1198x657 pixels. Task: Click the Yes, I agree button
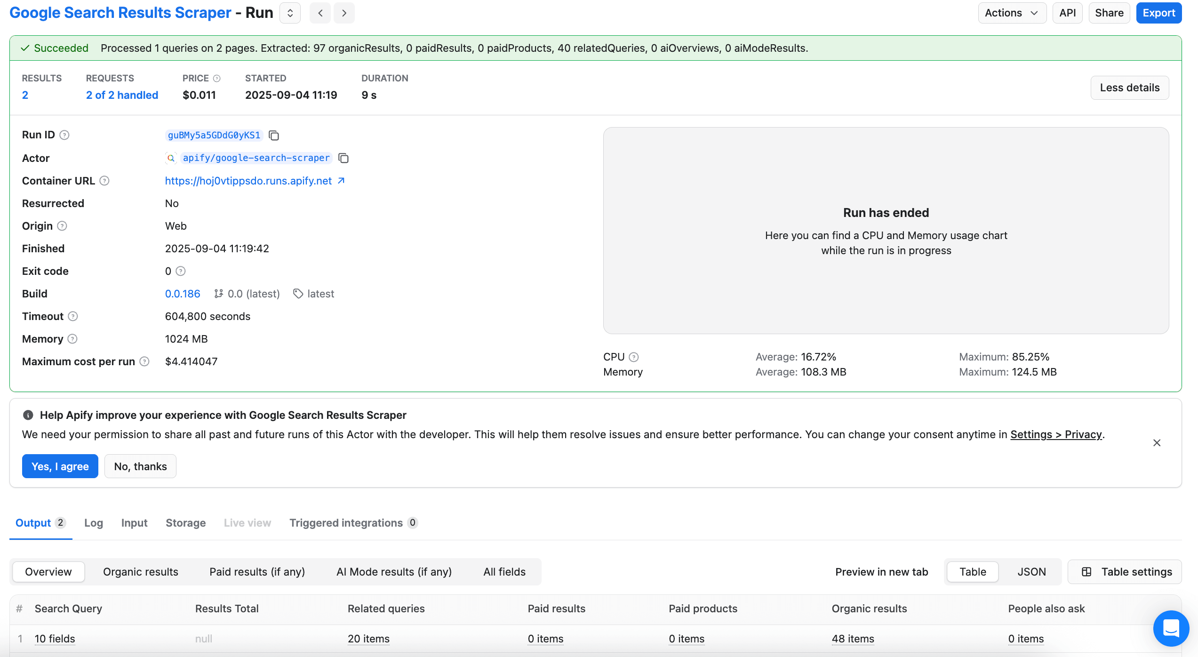[60, 466]
